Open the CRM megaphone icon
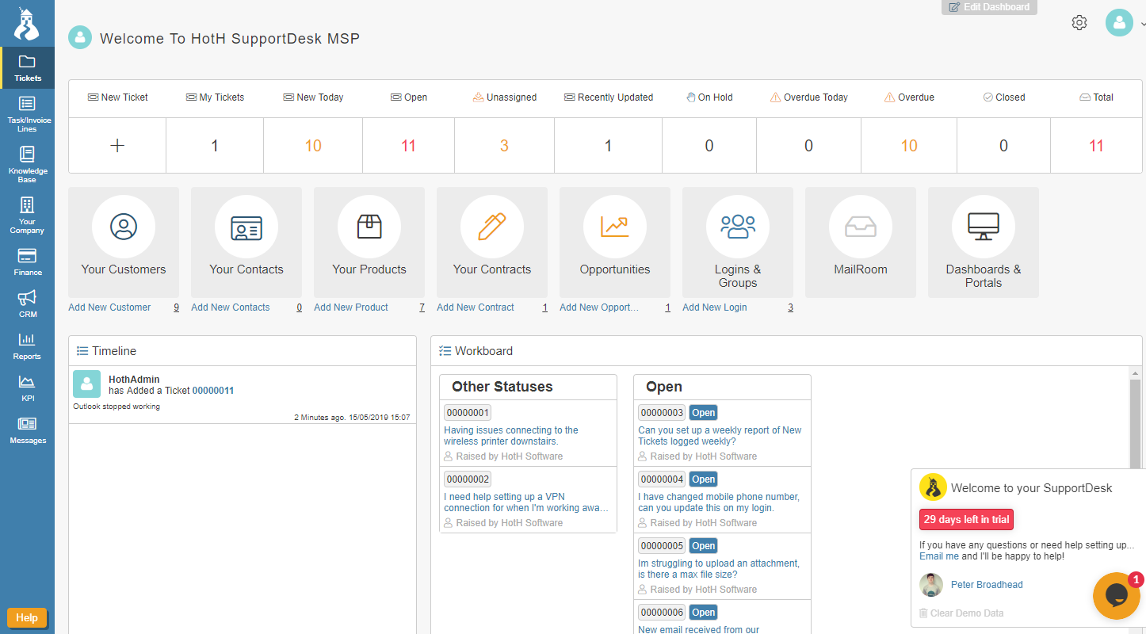 pyautogui.click(x=27, y=298)
